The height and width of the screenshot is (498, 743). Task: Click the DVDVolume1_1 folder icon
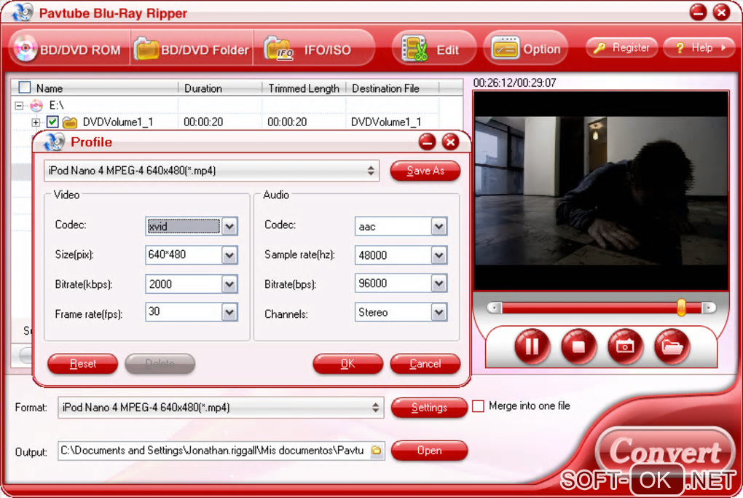(x=70, y=122)
